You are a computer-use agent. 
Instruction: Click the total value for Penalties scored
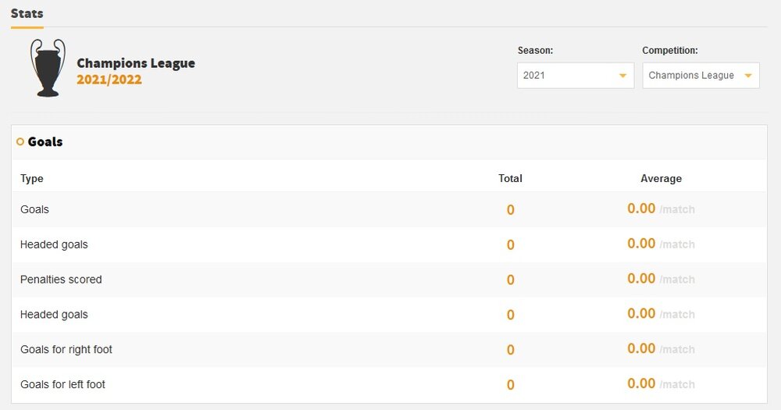click(511, 280)
